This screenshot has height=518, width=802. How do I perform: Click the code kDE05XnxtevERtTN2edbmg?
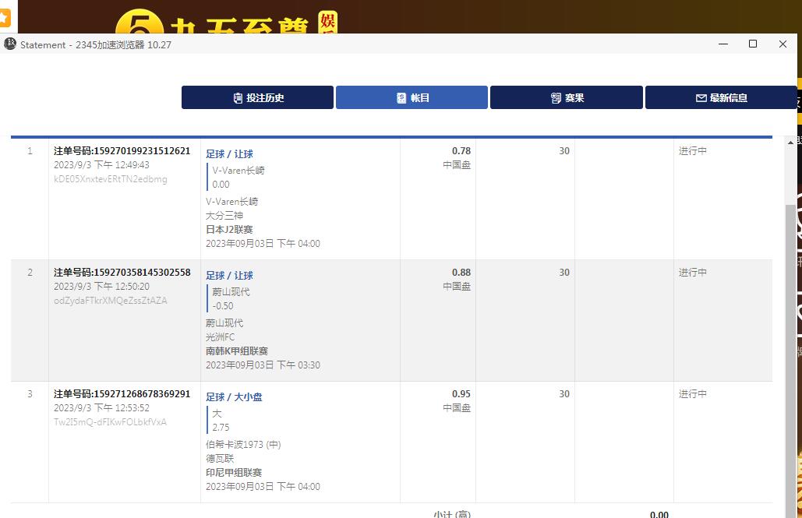pos(111,179)
